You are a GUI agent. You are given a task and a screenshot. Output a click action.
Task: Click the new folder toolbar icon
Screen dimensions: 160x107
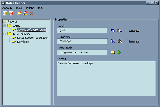pos(19,13)
